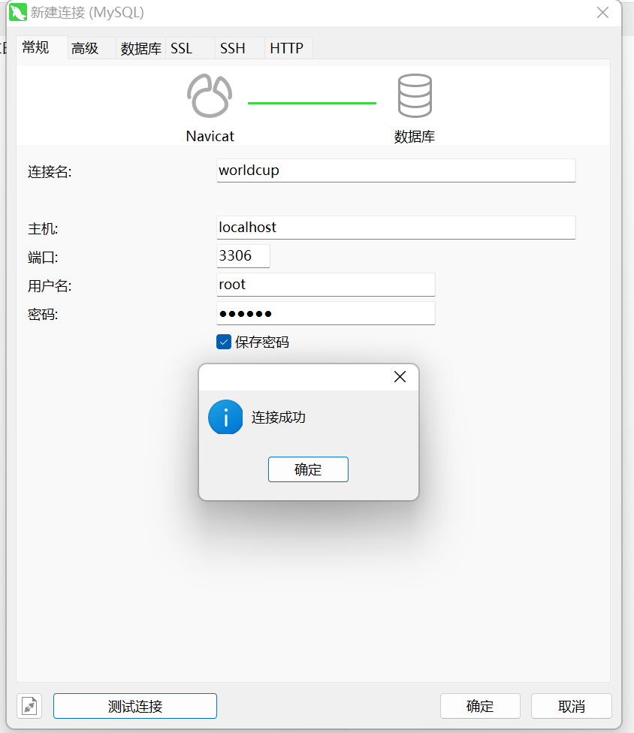Confirm the 连接成功 dialog with 确定

tap(308, 469)
